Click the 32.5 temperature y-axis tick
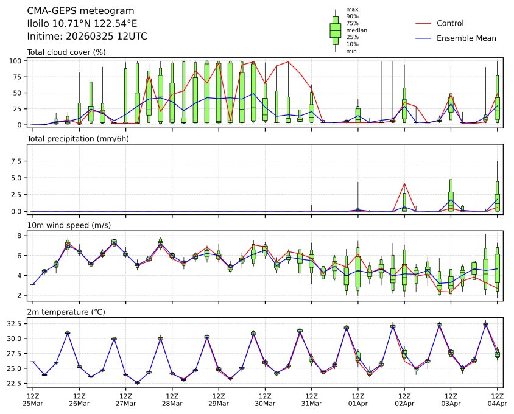 [13, 324]
